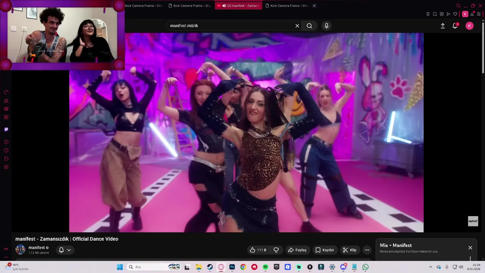Open volume control in system tray
This screenshot has height=273, width=485.
point(461,267)
